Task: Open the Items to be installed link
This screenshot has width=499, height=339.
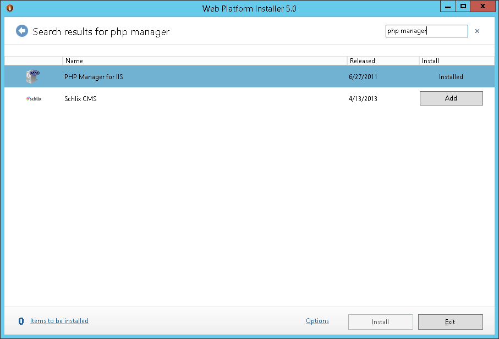Action: tap(59, 321)
